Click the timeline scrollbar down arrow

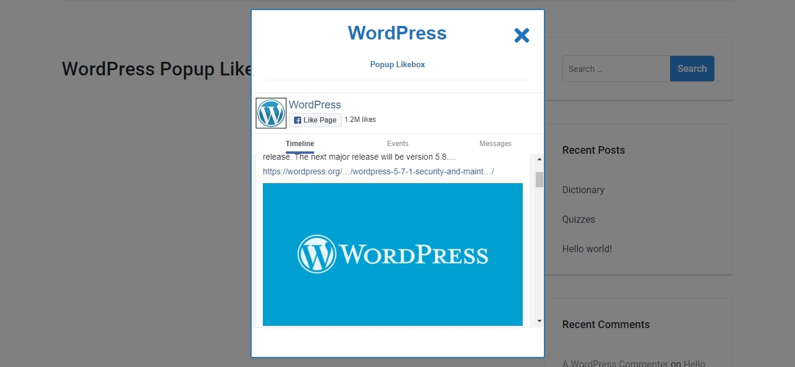[539, 321]
